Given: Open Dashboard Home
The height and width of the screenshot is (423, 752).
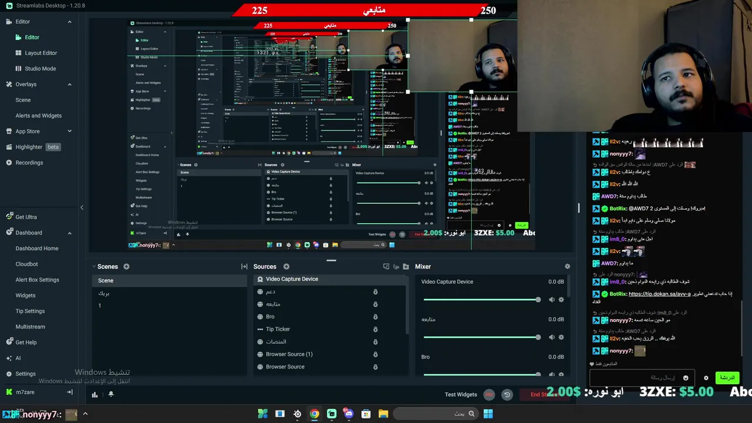Looking at the screenshot, I should (x=37, y=249).
